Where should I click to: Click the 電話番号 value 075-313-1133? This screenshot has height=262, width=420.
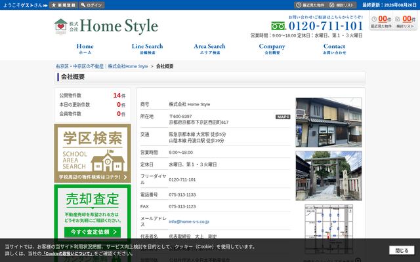[x=182, y=195]
